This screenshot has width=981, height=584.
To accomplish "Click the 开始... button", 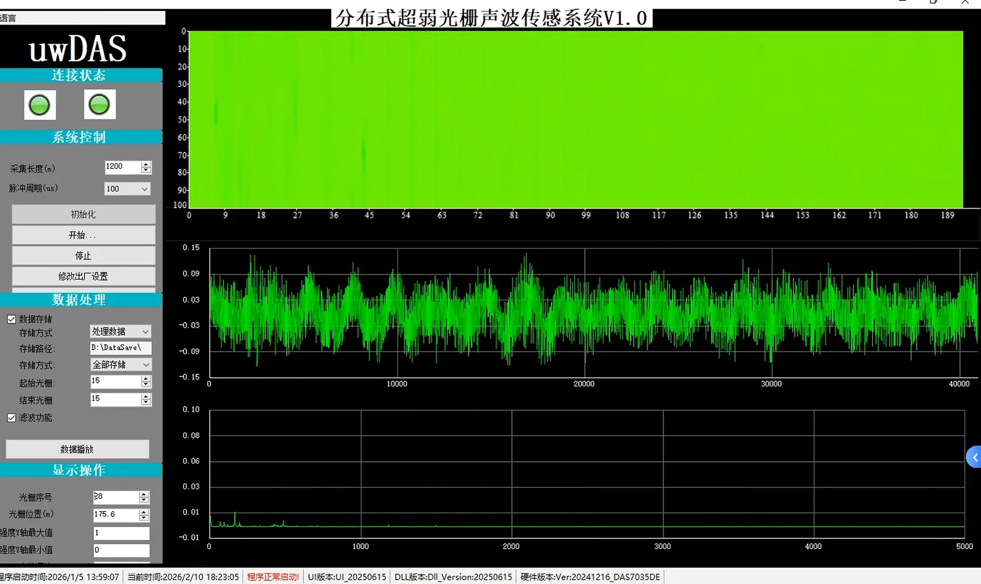I will point(83,235).
